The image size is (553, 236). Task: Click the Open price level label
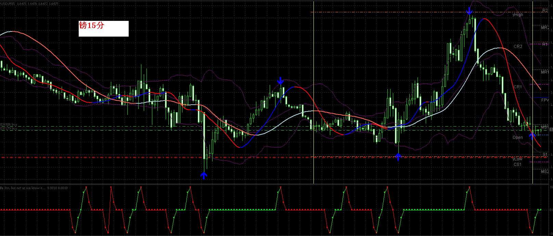coord(518,137)
